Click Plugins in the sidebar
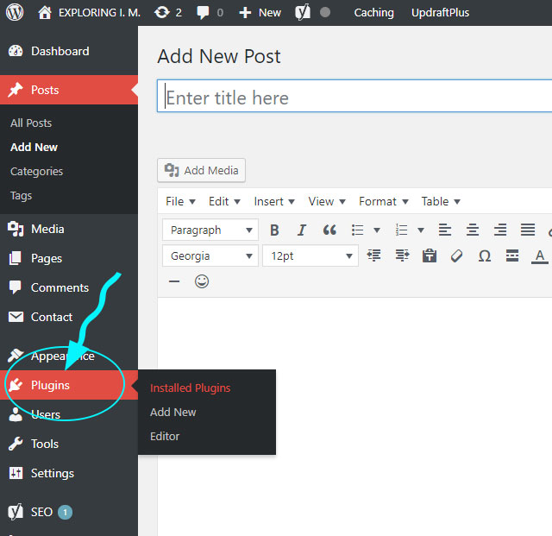This screenshot has width=552, height=536. click(x=69, y=385)
